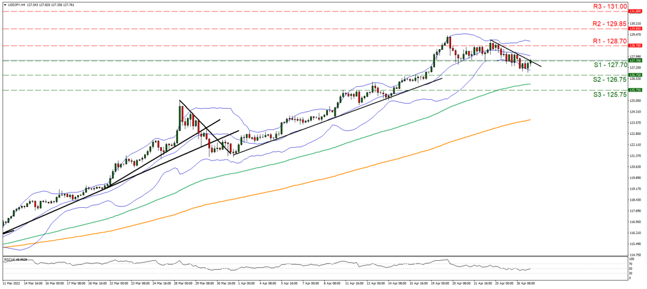Click the red 128.700 price axis tag

pyautogui.click(x=634, y=45)
